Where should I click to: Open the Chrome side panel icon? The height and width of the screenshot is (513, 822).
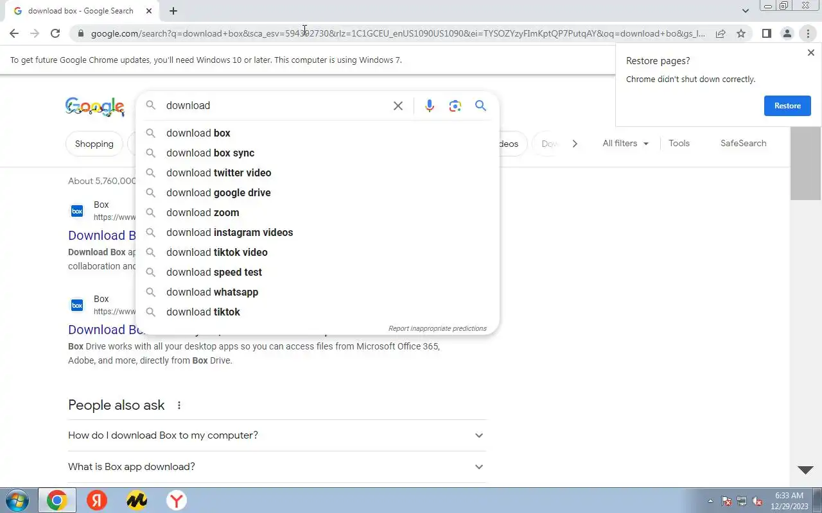coord(766,33)
